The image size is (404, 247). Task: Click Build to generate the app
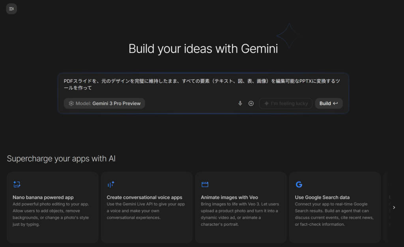click(x=329, y=103)
